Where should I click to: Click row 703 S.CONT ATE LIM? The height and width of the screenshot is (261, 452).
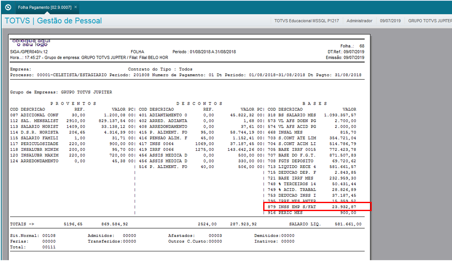[312, 138]
